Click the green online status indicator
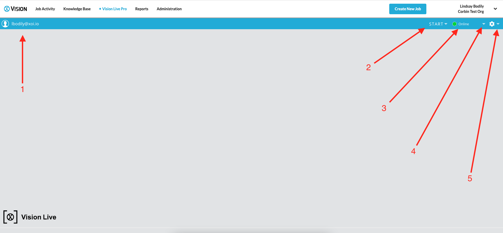Screen dimensions: 503x233 pos(455,24)
